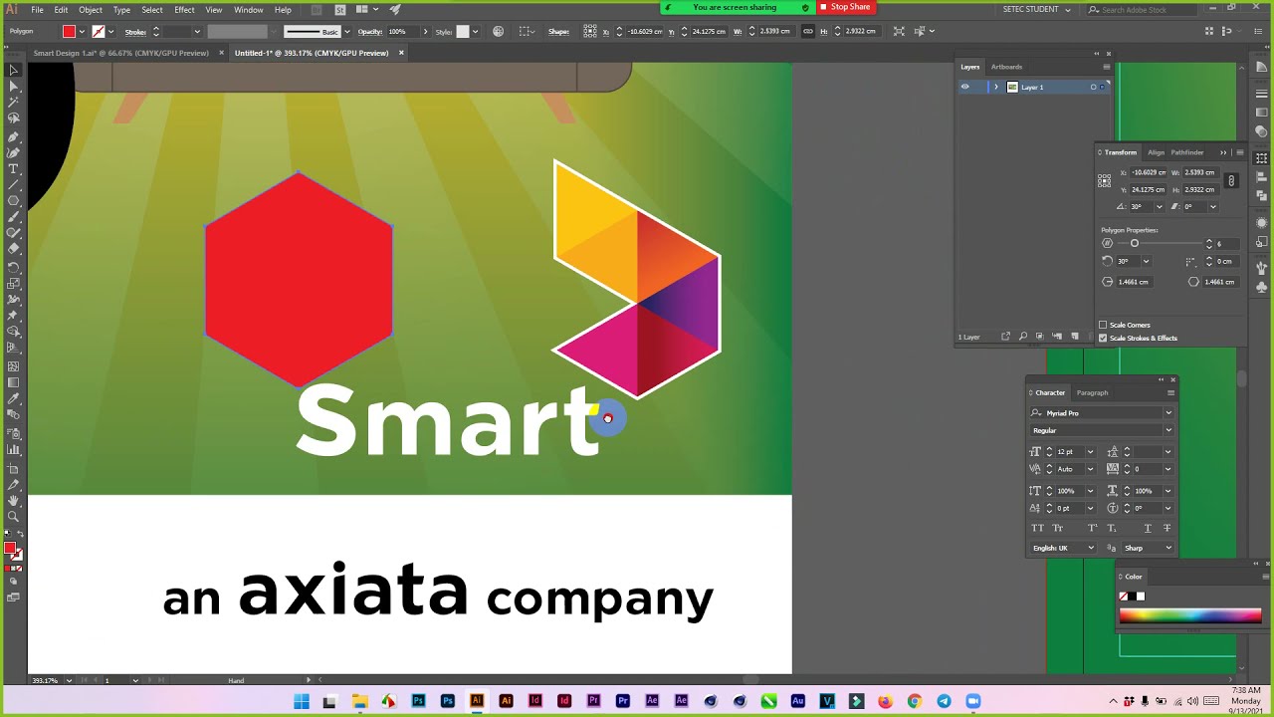Uncheck Scale Strokes & Effects checkbox
1274x717 pixels.
pyautogui.click(x=1103, y=338)
